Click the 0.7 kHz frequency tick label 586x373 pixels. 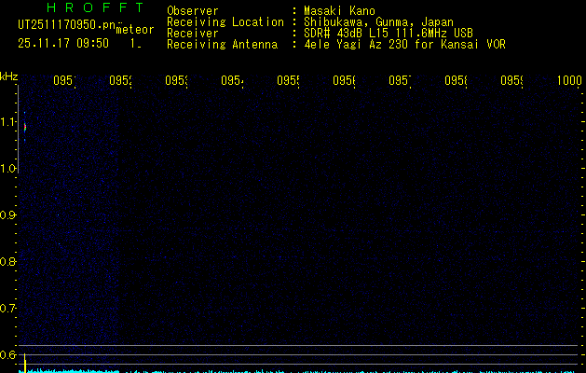(x=7, y=309)
